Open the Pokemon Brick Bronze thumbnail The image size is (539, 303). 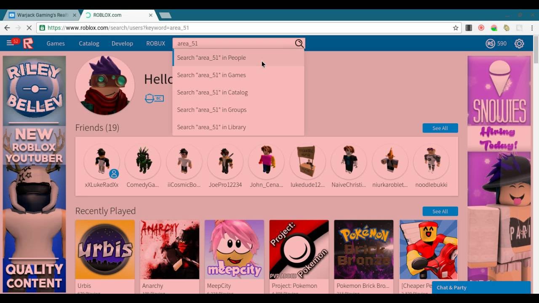pyautogui.click(x=364, y=250)
